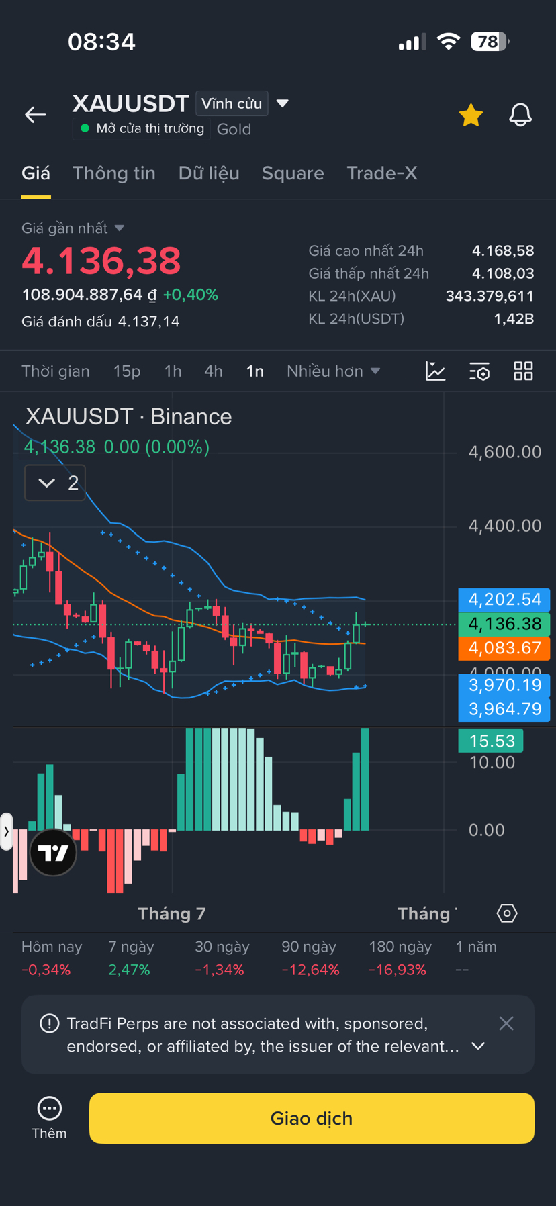Tap the Gold category tag
556x1206 pixels.
pyautogui.click(x=234, y=129)
